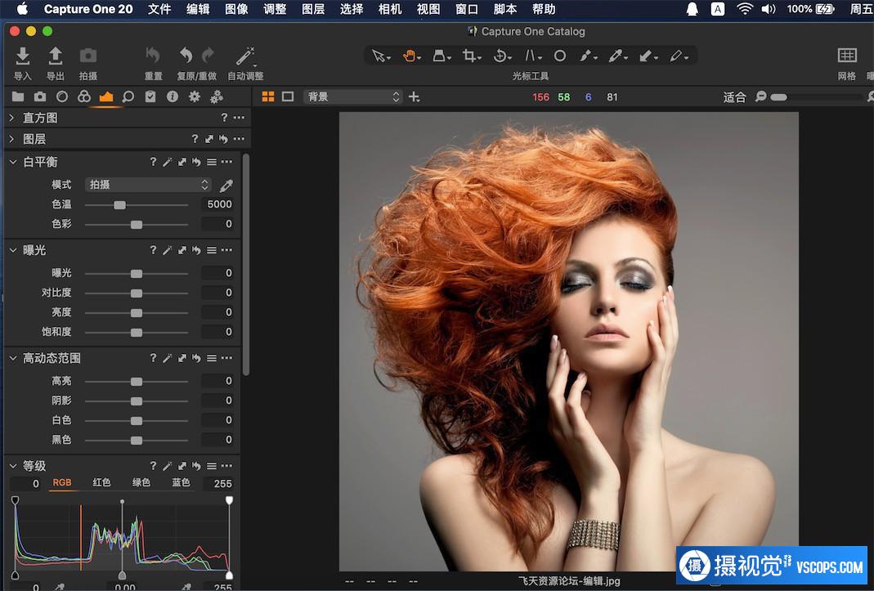Switch to the 绿色 levels channel tab
The width and height of the screenshot is (874, 591).
(x=141, y=482)
